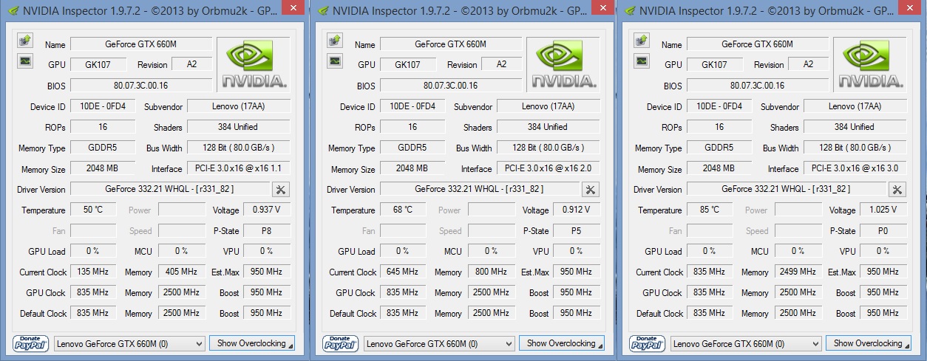Click Device ID 10DE - 0FD4 in the P8 window
Screen dimensions: 927x361
(102, 107)
